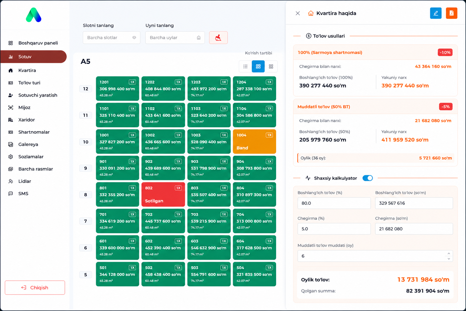Select the red Sotilgan apartment 802
466x311 pixels.
pyautogui.click(x=163, y=194)
